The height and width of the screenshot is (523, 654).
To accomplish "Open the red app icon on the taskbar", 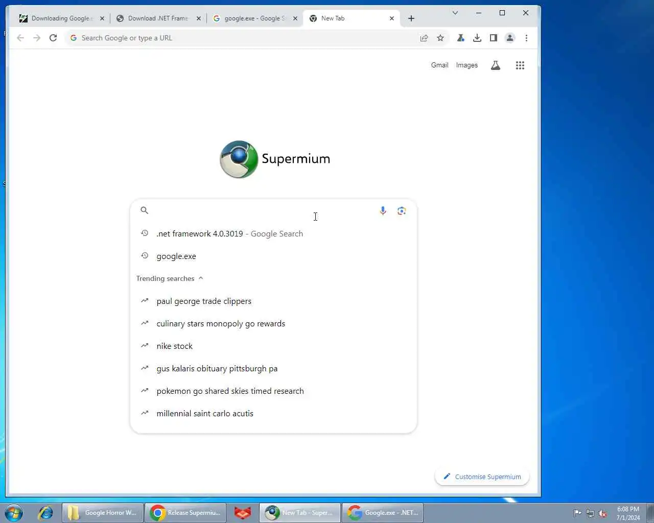I will (243, 513).
